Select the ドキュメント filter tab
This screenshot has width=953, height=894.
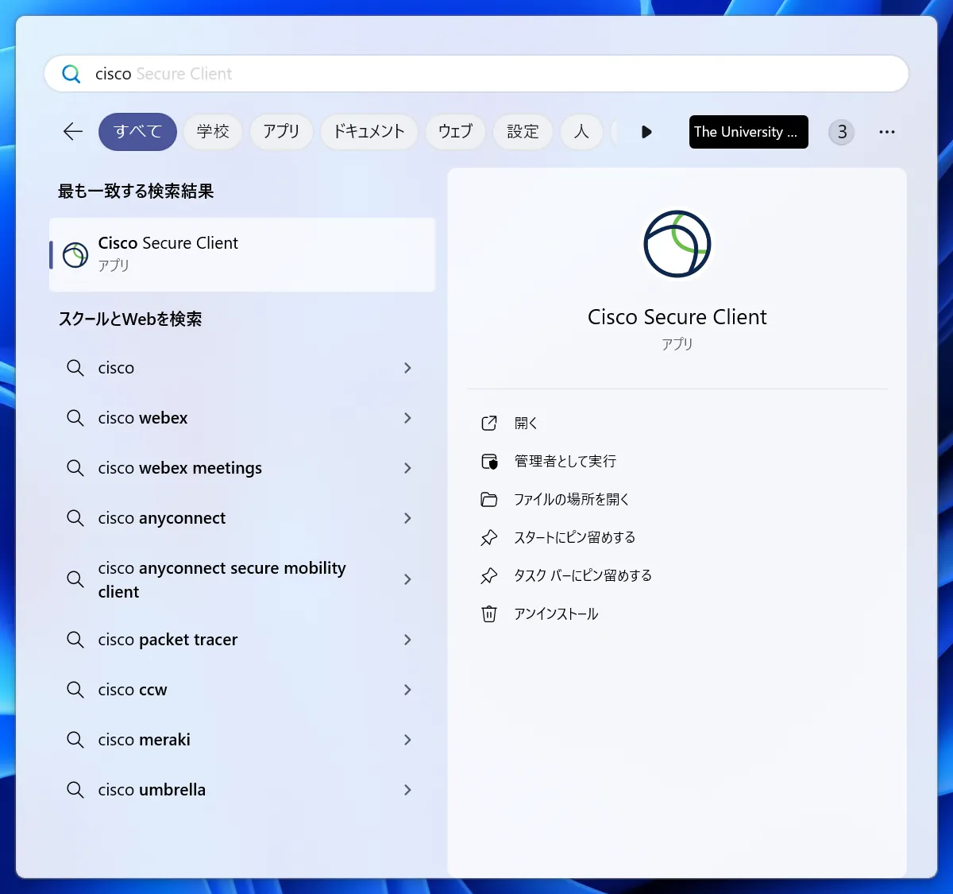(x=369, y=132)
